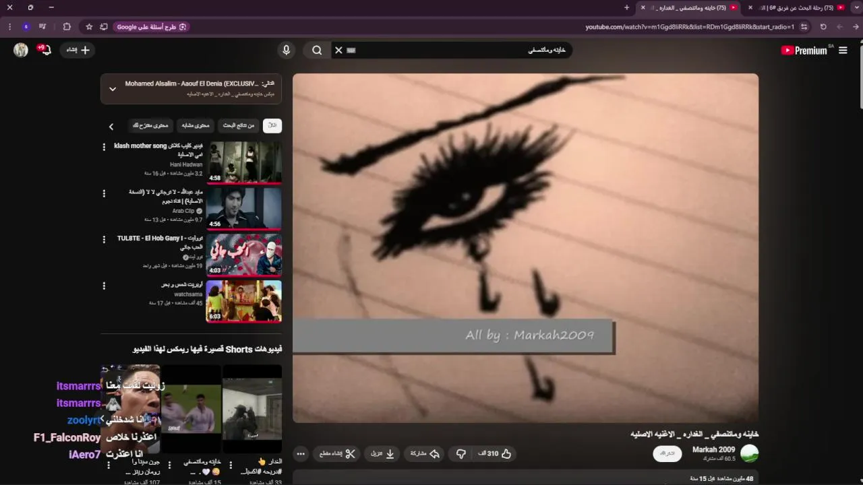This screenshot has width=863, height=485.
Task: Open options menu for TUL8TE video
Action: tap(104, 239)
